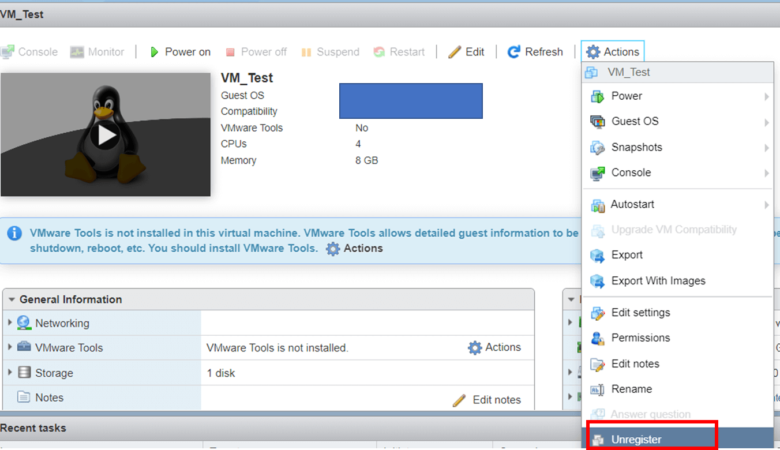Viewport: 780px width, 450px height.
Task: Click the VM_Test header in Actions menu
Action: coord(677,72)
